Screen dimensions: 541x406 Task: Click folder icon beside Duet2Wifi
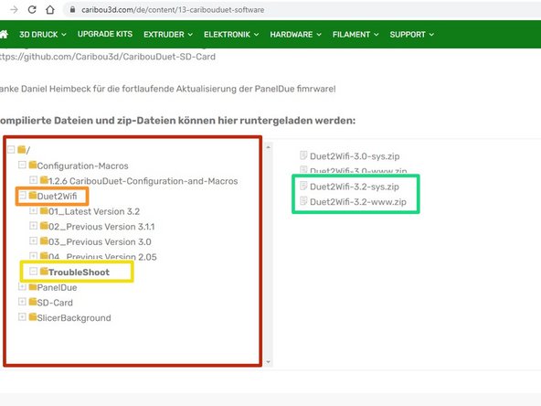pos(33,196)
